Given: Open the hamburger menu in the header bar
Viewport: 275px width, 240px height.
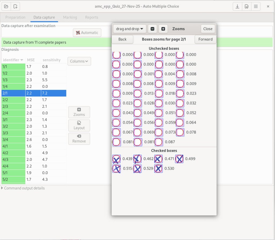Looking at the screenshot, I should click(x=256, y=6).
